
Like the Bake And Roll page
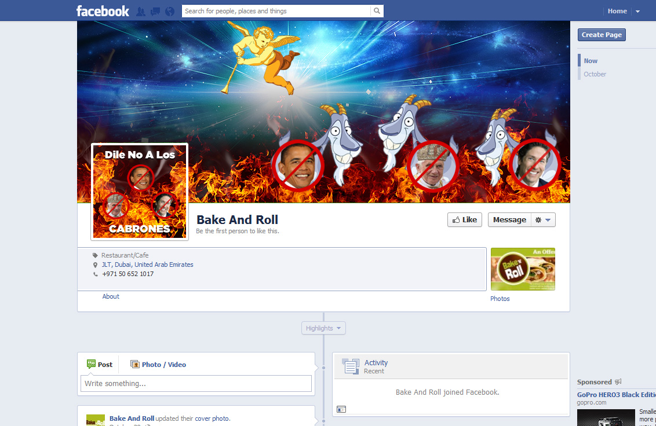tap(465, 219)
